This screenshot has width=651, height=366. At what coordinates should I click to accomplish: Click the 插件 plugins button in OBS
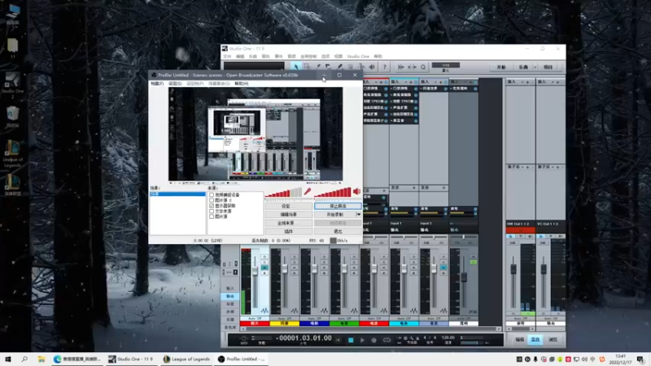pos(289,232)
